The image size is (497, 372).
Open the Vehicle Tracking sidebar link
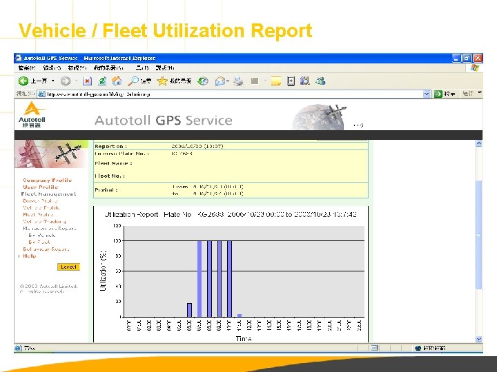click(x=44, y=221)
